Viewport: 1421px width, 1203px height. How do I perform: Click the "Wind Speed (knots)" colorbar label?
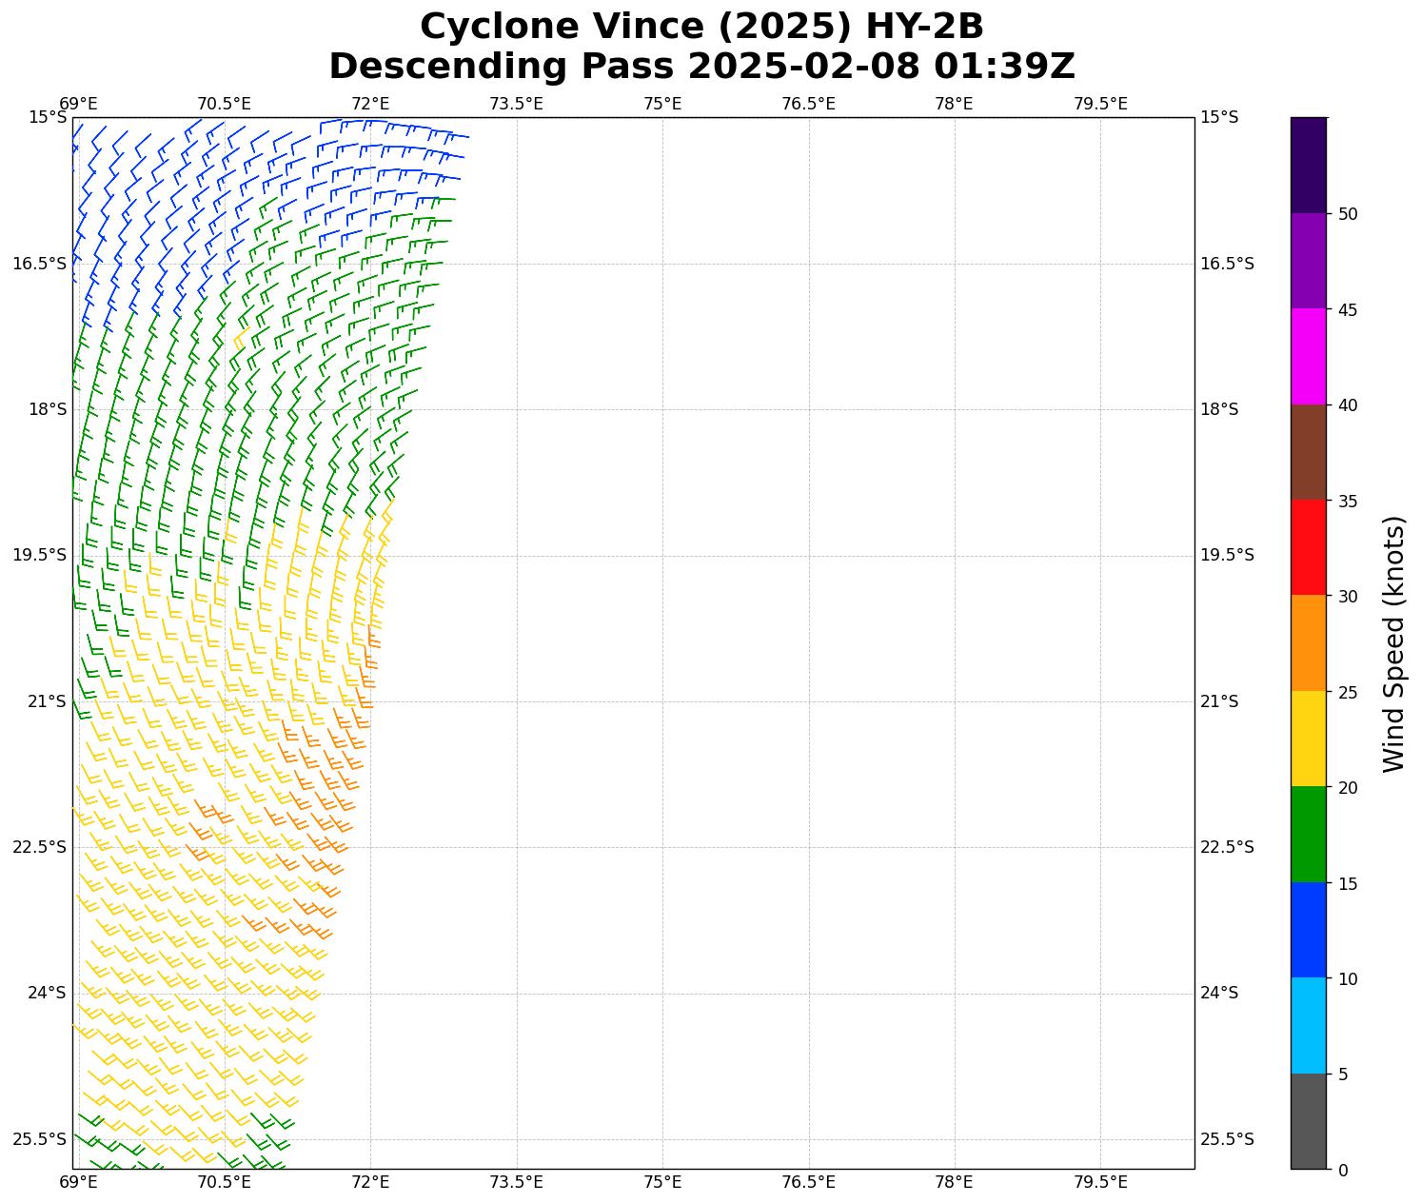click(1393, 643)
